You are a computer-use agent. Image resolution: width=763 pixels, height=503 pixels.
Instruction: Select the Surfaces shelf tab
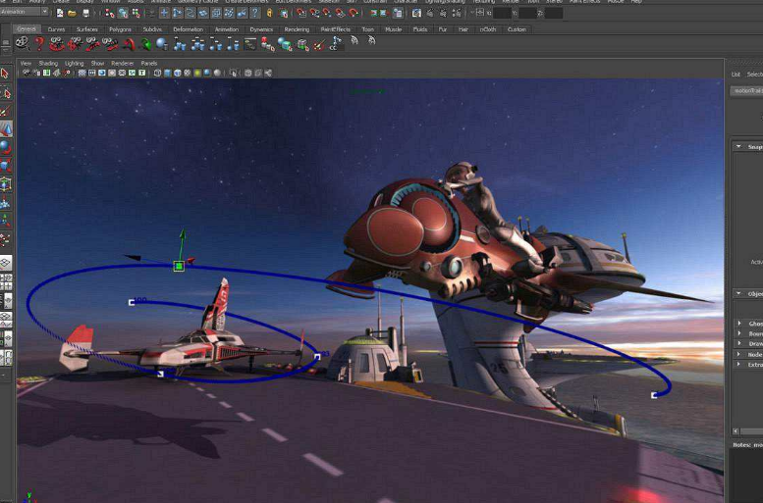(87, 29)
